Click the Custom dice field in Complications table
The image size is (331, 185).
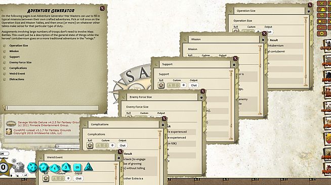point(102,146)
